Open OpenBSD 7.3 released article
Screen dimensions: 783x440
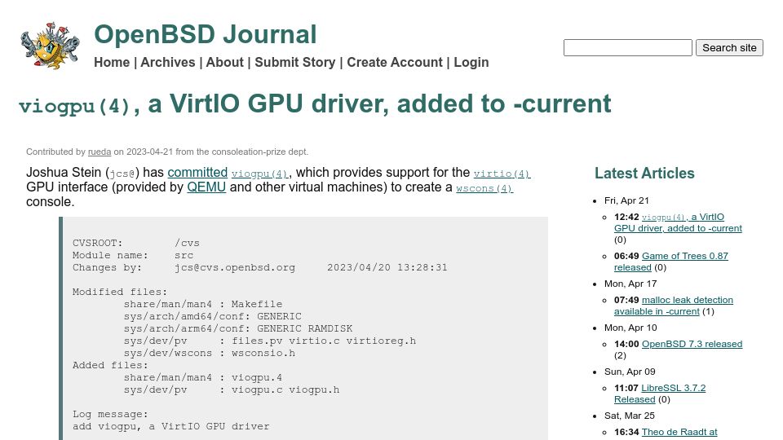[692, 344]
